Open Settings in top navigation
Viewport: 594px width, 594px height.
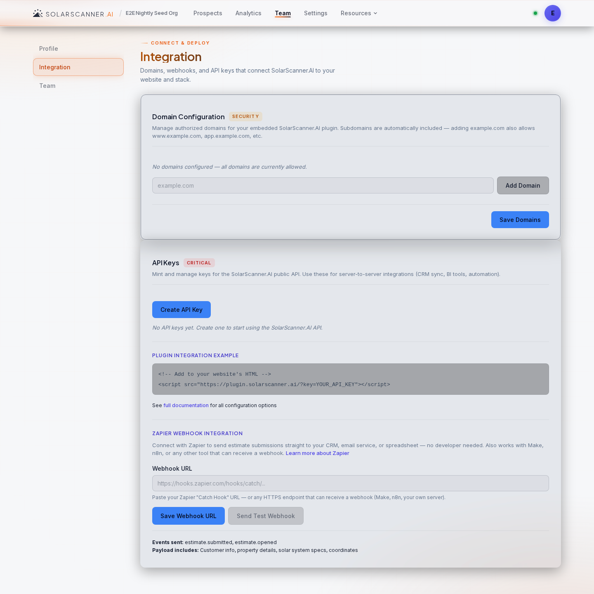(316, 13)
